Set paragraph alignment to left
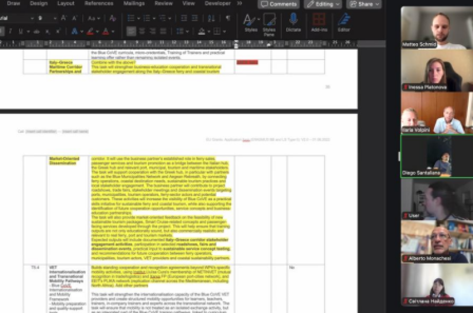Image resolution: width=473 pixels, height=313 pixels. pyautogui.click(x=131, y=31)
